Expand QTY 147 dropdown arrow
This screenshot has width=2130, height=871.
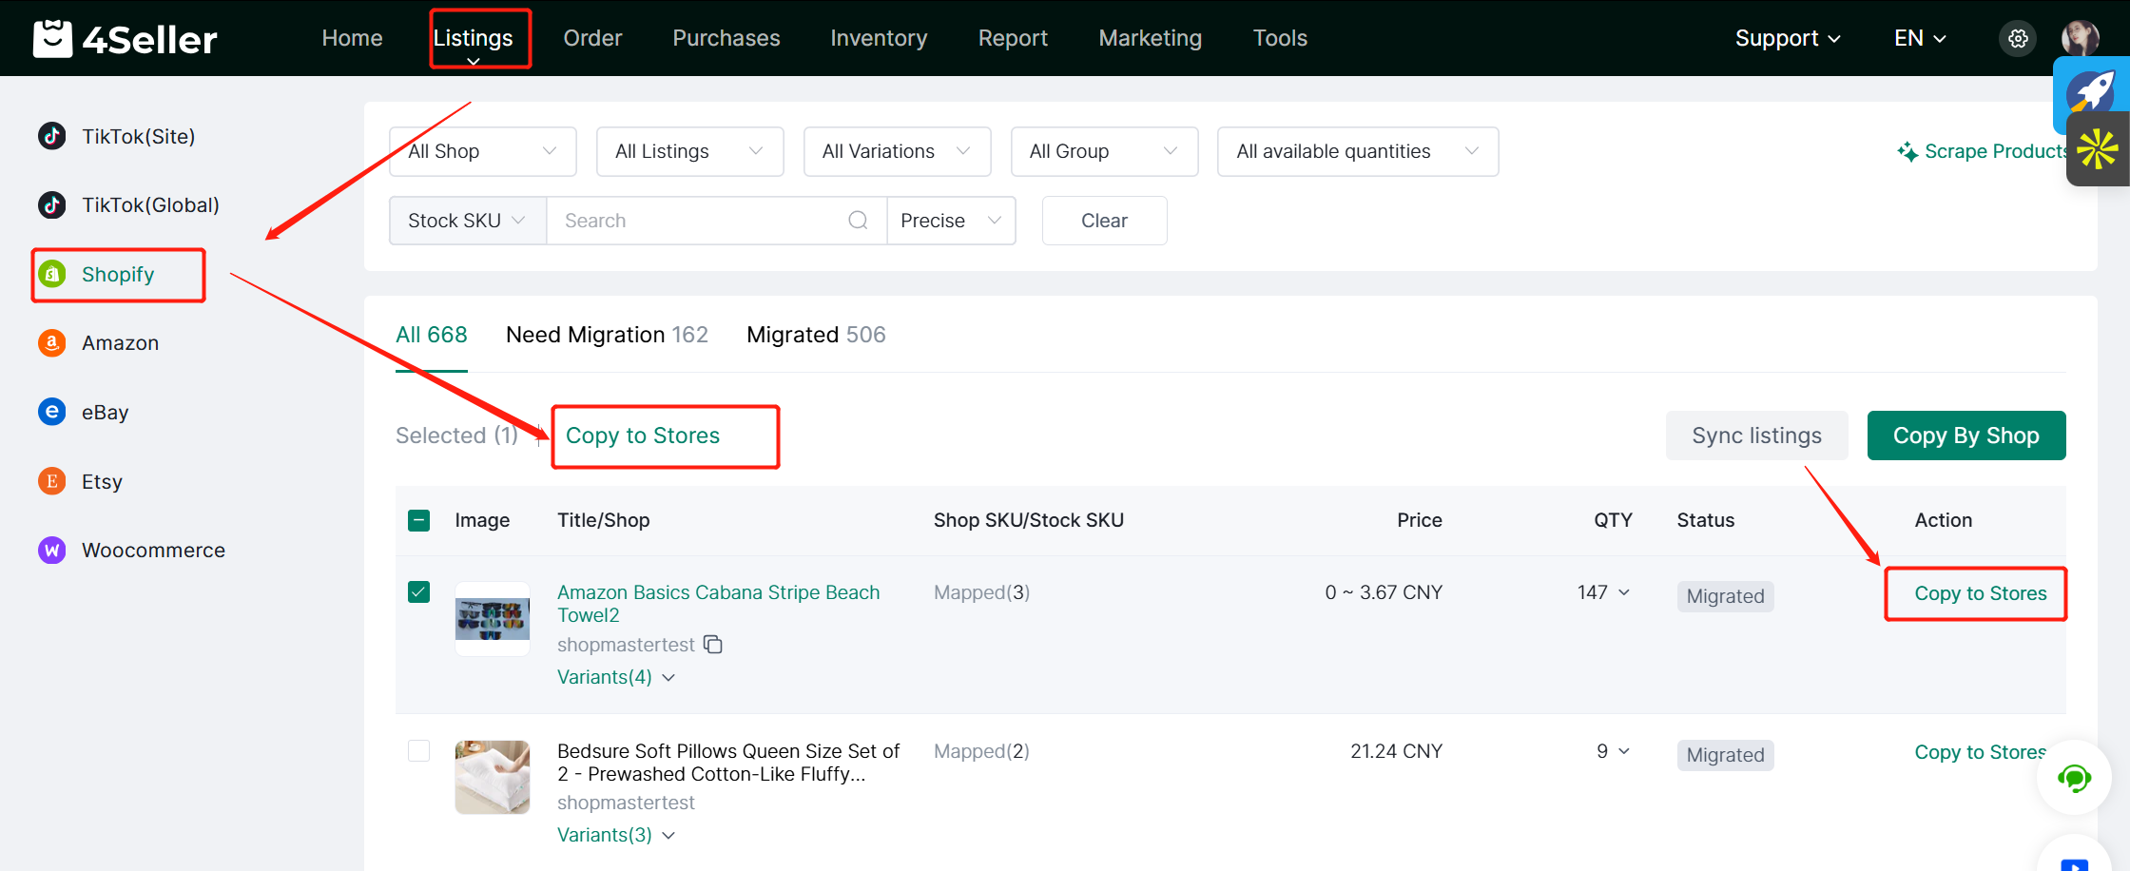click(1624, 592)
